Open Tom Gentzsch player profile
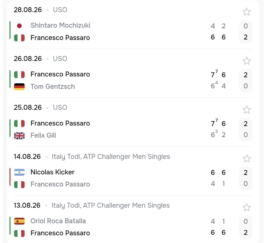This screenshot has width=266, height=243. pos(52,87)
